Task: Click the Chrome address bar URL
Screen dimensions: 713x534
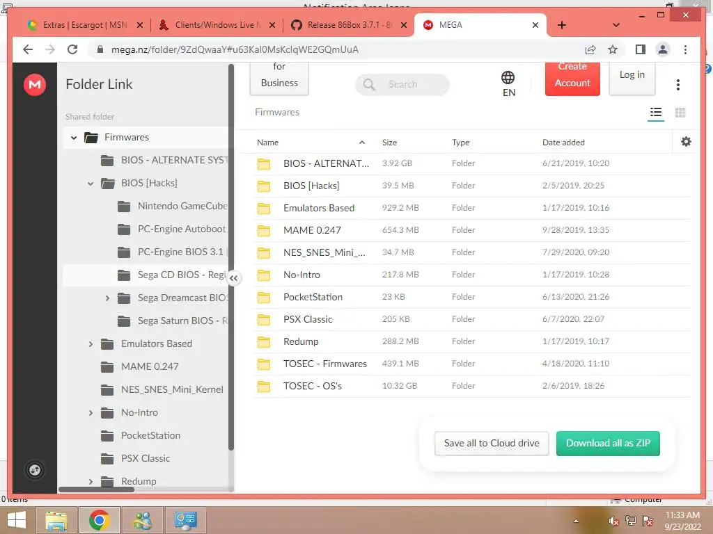Action: pyautogui.click(x=235, y=49)
